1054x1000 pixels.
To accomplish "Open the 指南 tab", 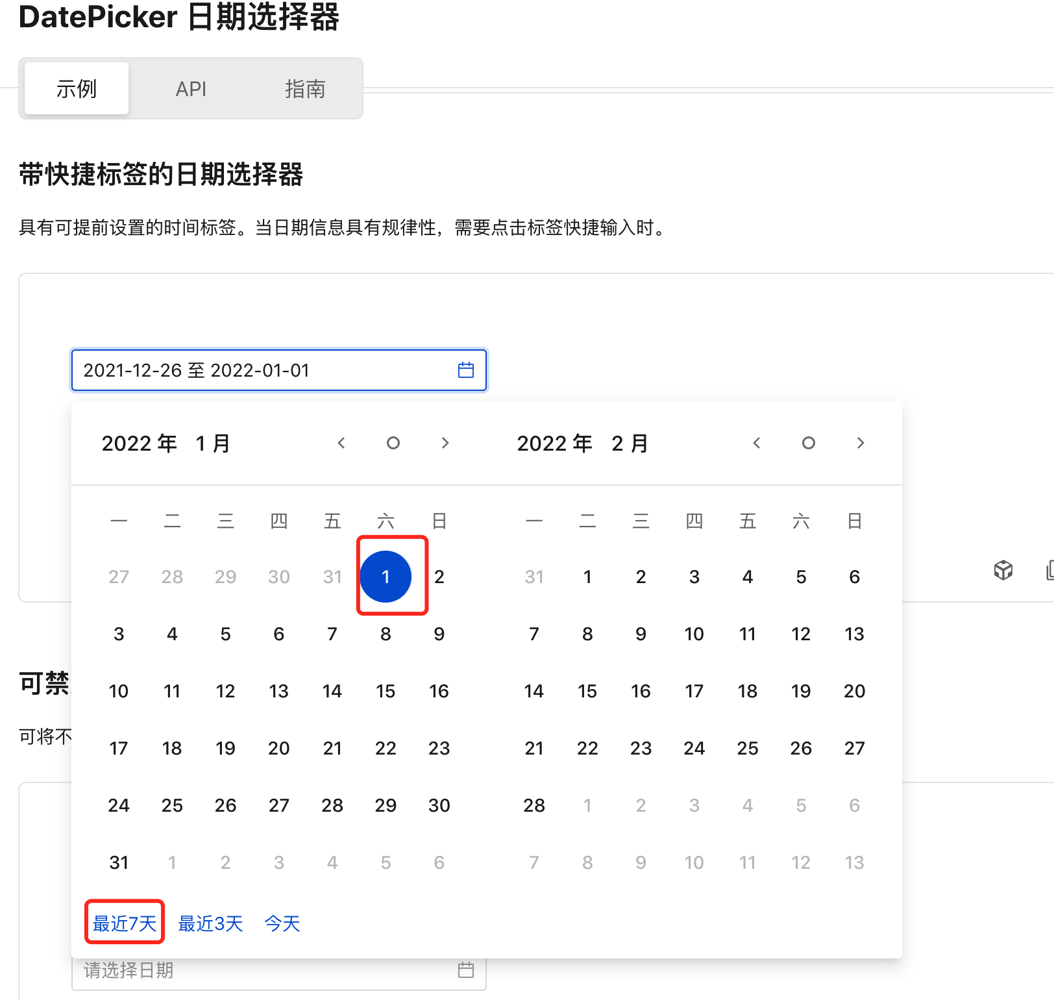I will 306,88.
